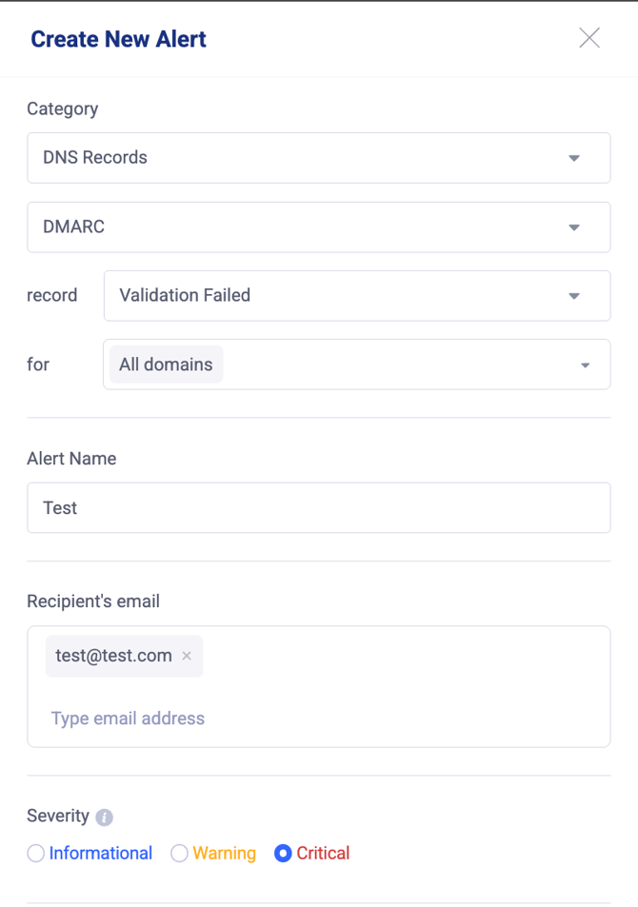Screen dimensions: 638x907
Task: Expand the Validation Failed condition dropdown
Action: click(357, 296)
